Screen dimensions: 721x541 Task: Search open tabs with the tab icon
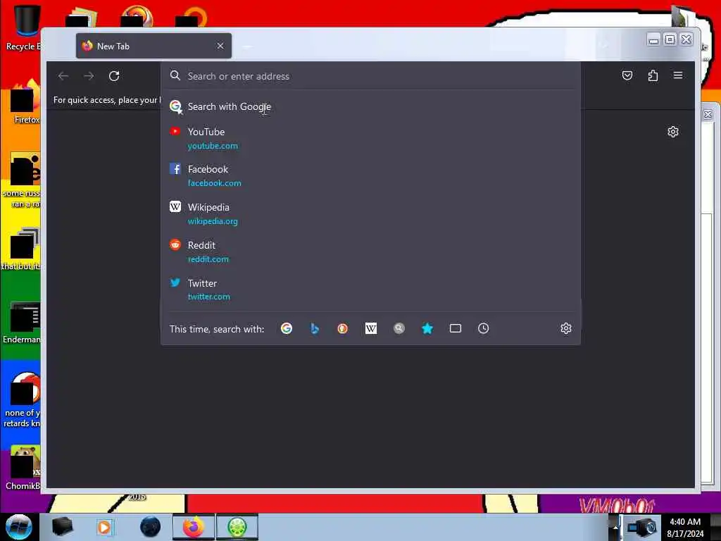456,328
